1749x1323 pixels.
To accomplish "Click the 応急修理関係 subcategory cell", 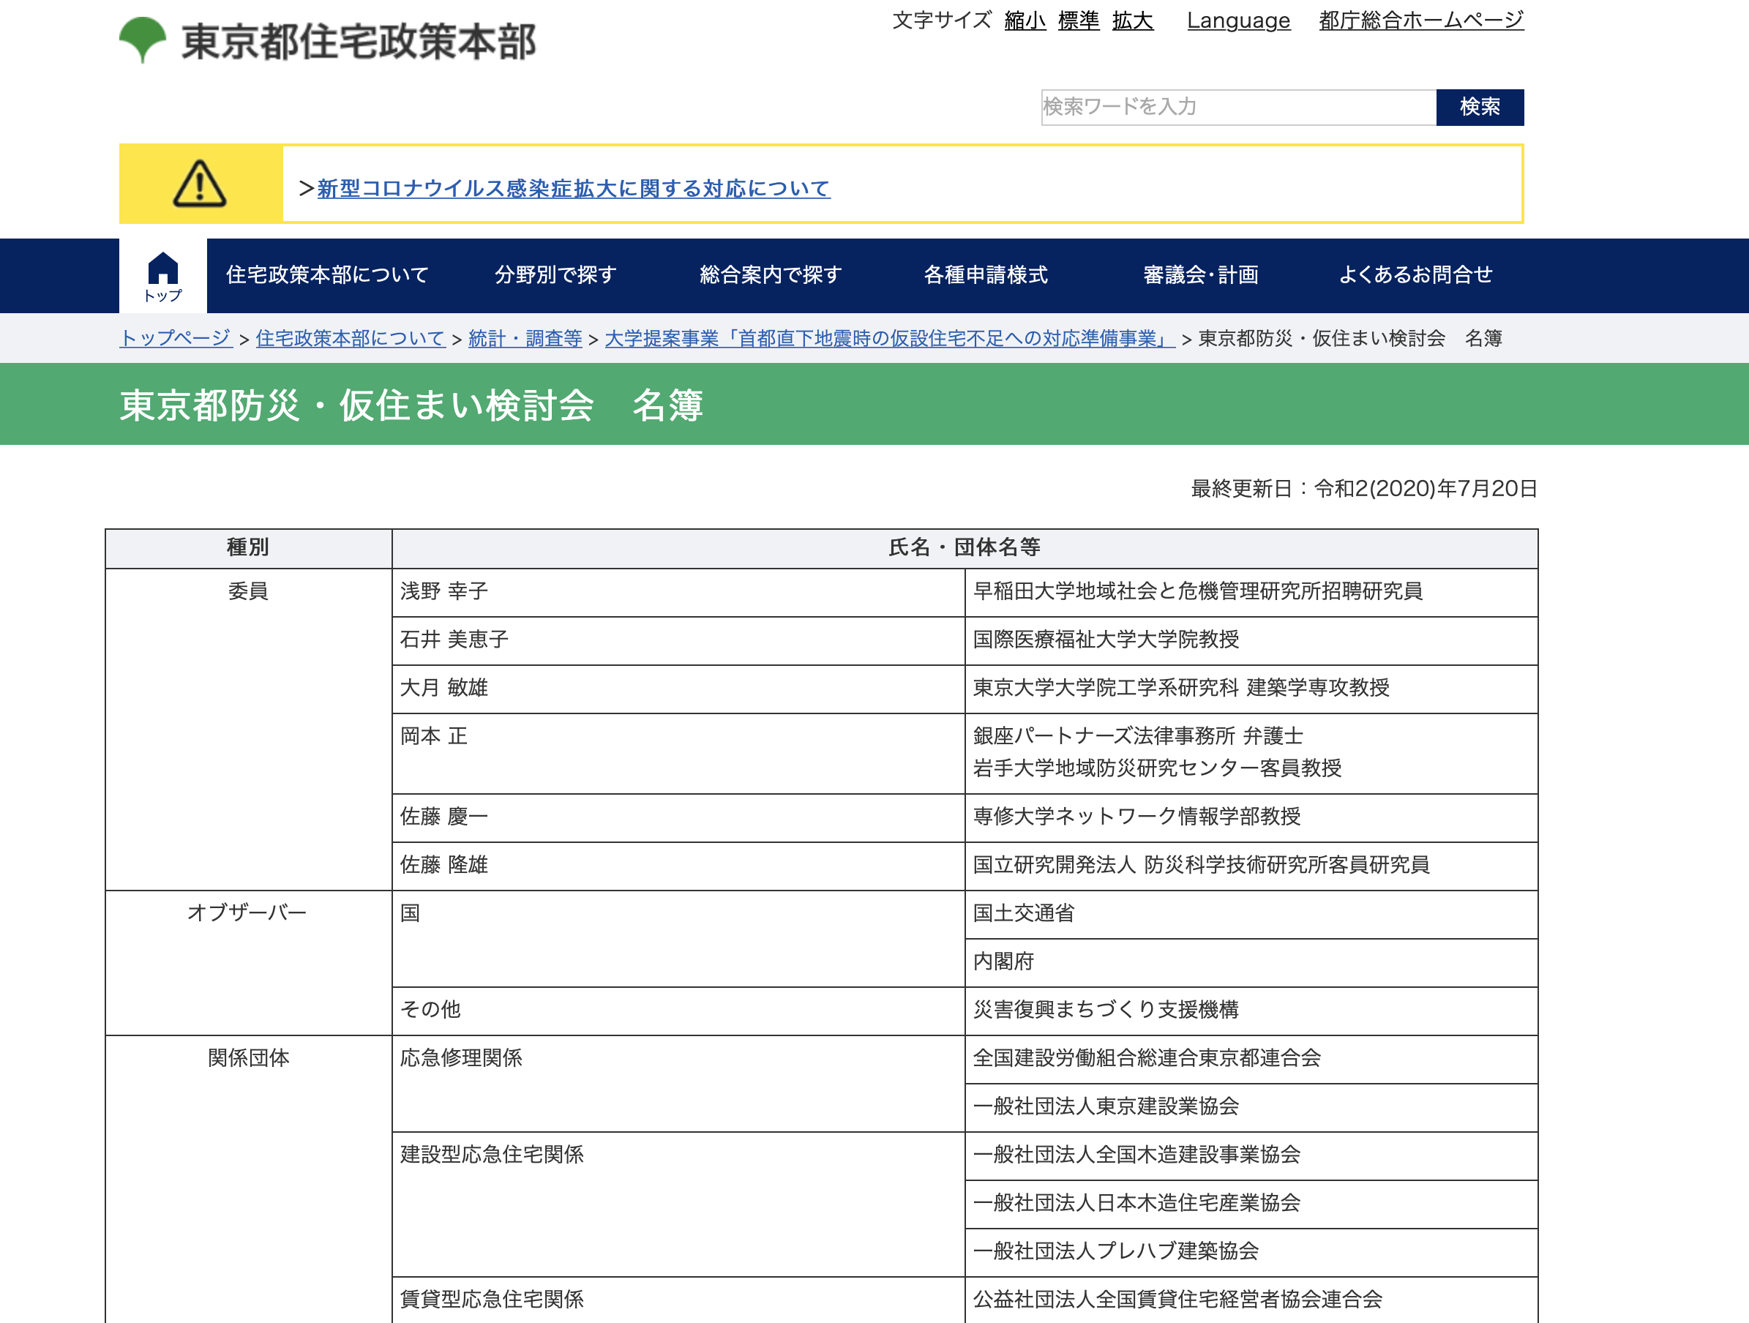I will click(678, 1084).
